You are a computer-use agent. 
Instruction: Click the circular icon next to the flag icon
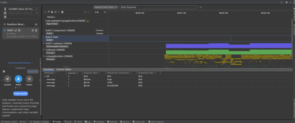(52, 12)
